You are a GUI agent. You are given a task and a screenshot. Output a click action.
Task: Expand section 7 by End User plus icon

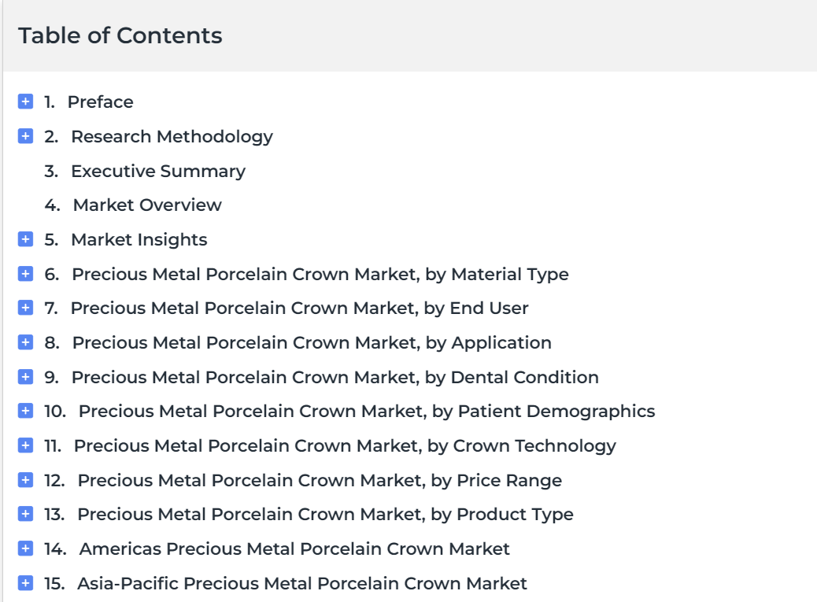point(25,308)
